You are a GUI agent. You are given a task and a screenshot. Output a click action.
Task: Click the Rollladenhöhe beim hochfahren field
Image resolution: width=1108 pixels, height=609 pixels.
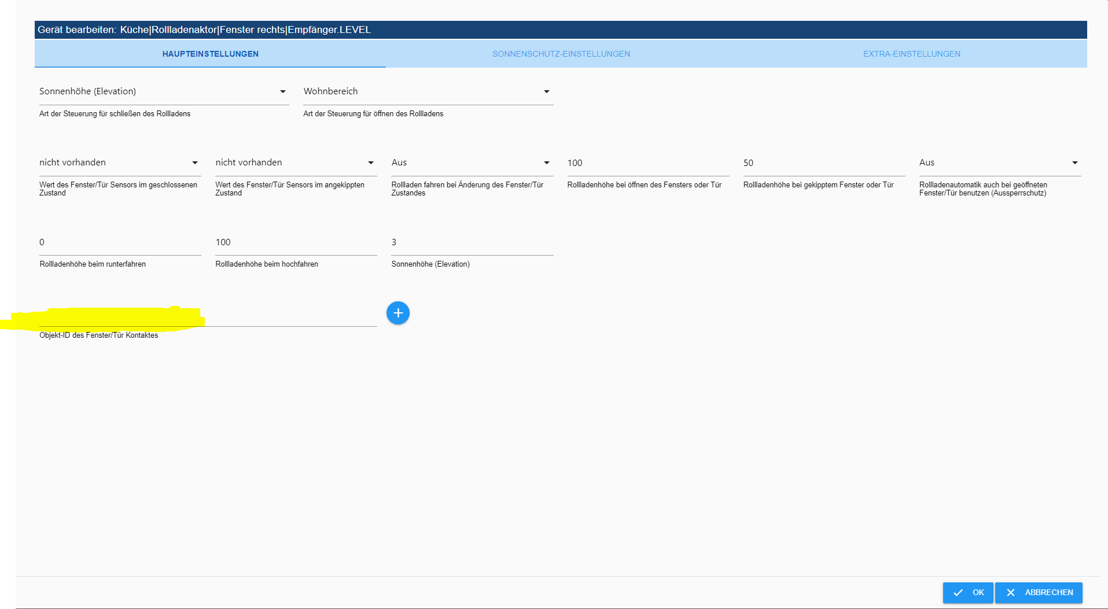296,242
